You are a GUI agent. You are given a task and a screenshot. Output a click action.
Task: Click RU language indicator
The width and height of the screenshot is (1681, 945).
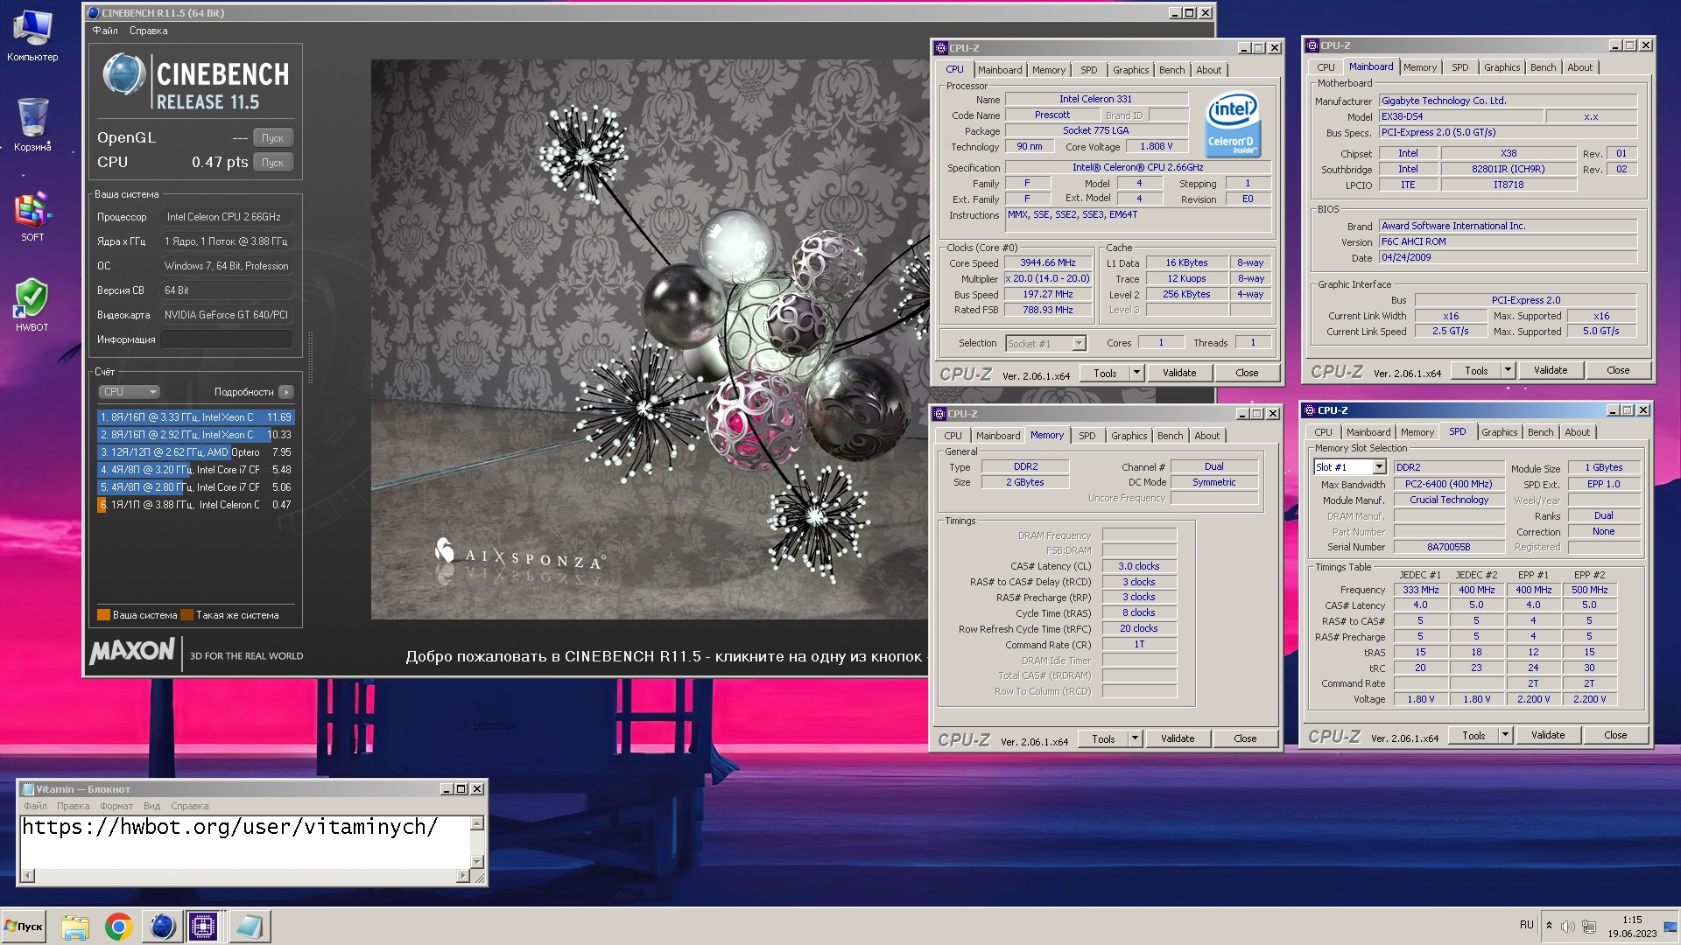tap(1527, 925)
